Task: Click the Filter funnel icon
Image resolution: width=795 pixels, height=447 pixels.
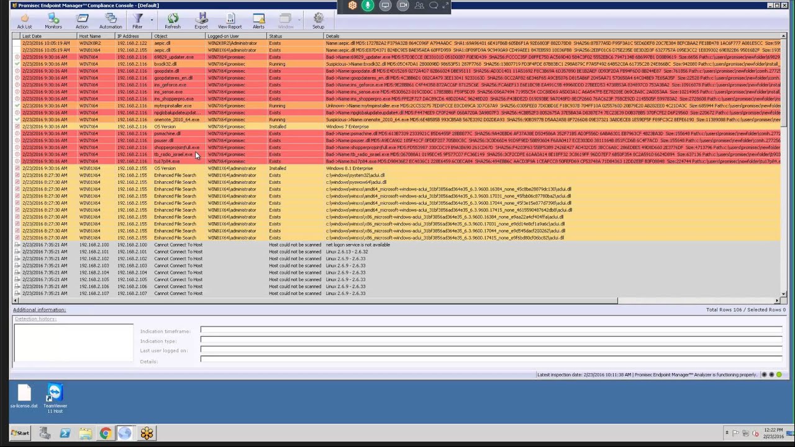Action: point(137,21)
